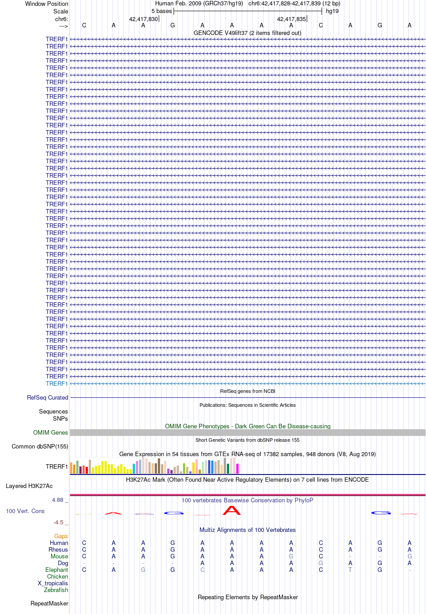The width and height of the screenshot is (426, 614).
Task: Click Human Feb. 2009 (GRCh37/hg19) text
Action: click(199, 3)
